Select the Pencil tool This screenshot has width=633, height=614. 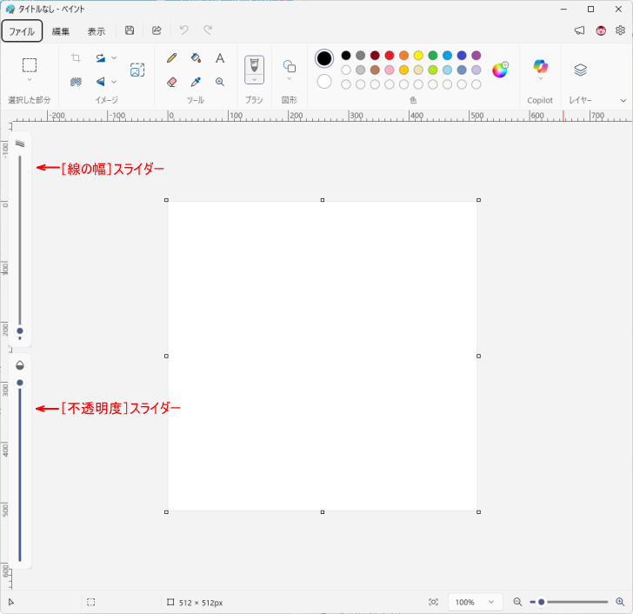point(171,58)
